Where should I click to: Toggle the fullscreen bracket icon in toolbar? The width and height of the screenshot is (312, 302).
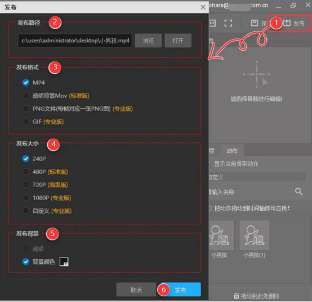pyautogui.click(x=228, y=23)
